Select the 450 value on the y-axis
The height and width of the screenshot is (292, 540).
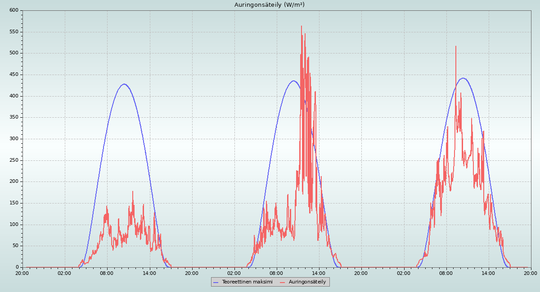click(x=13, y=75)
